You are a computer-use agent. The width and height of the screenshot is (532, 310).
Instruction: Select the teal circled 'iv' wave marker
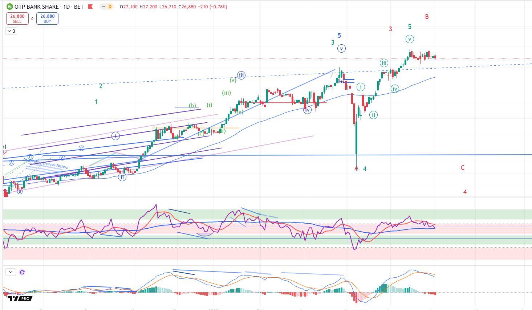395,89
